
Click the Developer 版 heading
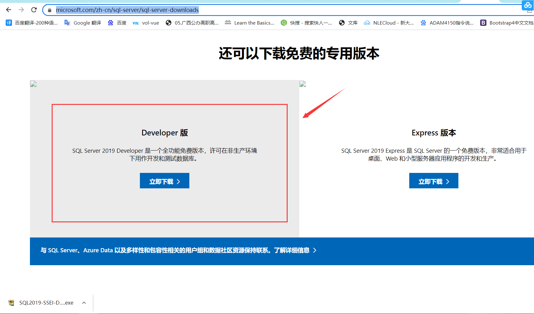[x=164, y=133]
